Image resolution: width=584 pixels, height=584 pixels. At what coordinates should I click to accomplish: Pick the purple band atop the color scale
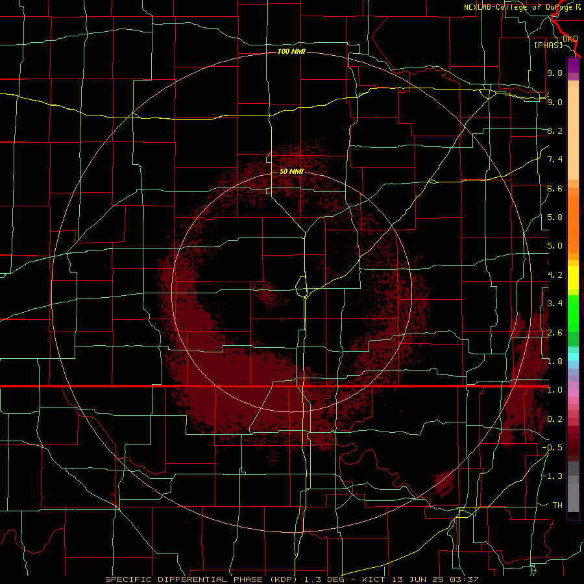pos(573,65)
